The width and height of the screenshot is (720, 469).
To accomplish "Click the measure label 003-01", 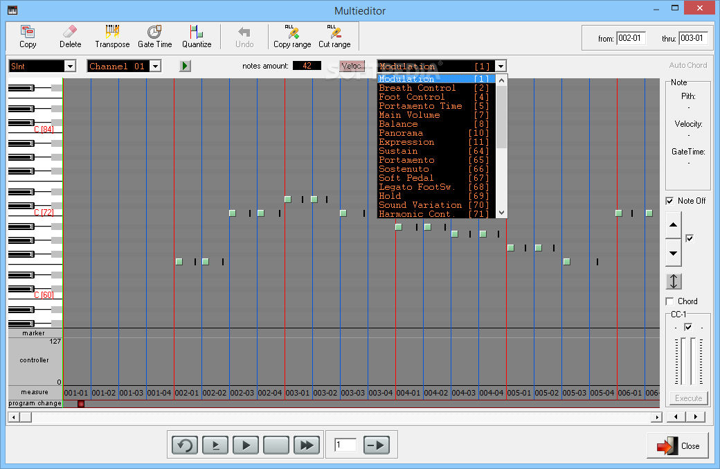I will [298, 393].
